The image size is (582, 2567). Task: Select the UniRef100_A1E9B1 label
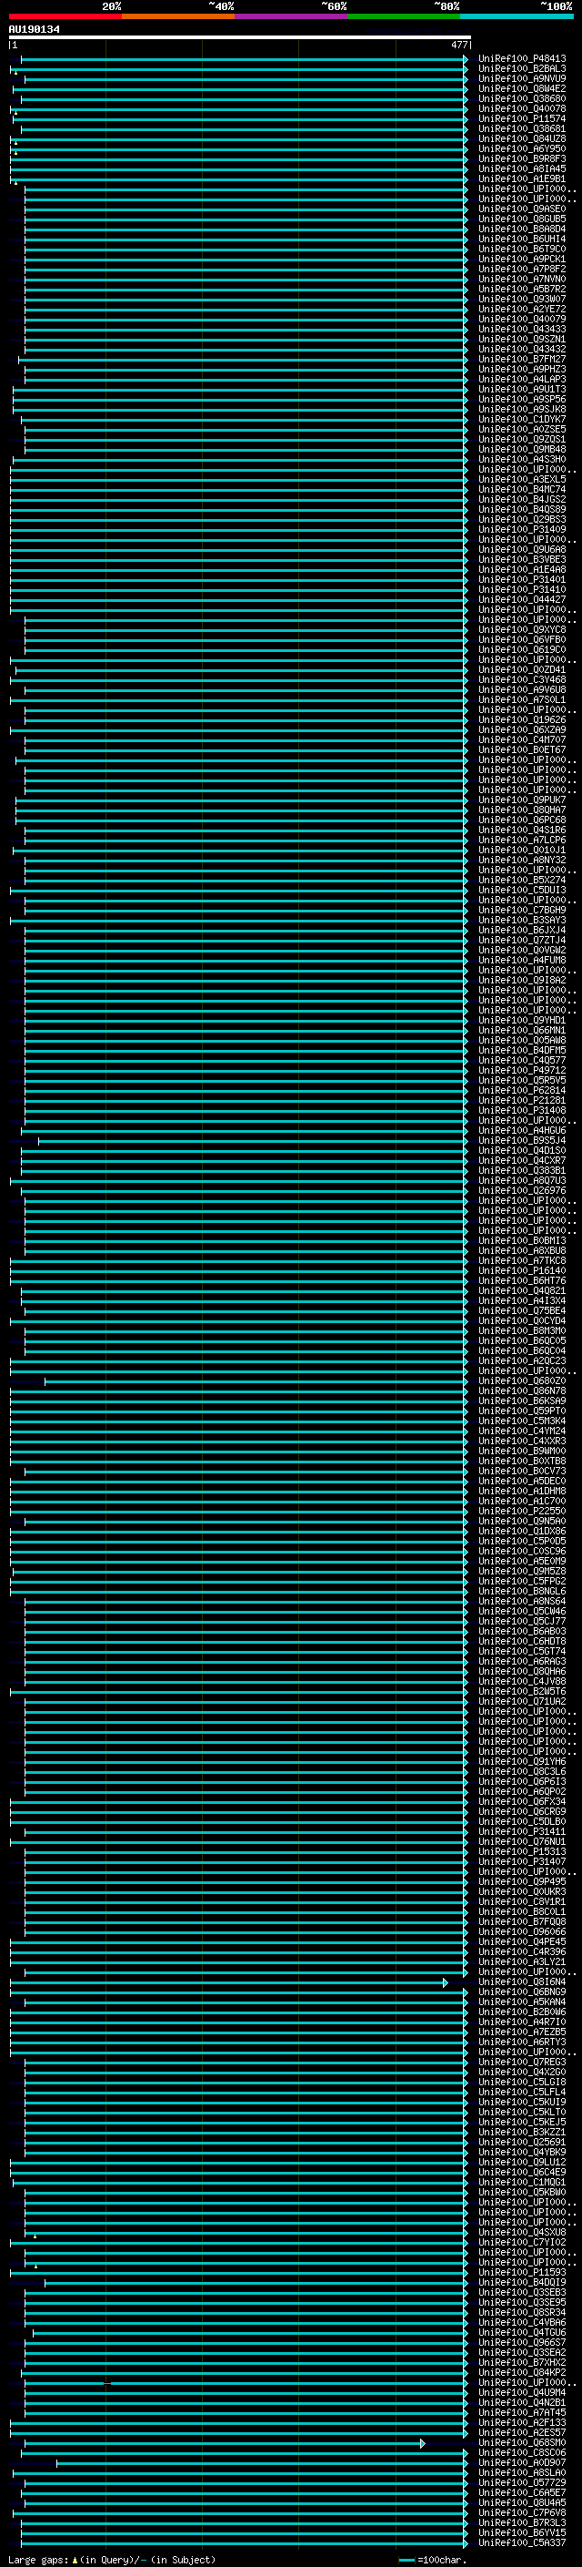522,179
